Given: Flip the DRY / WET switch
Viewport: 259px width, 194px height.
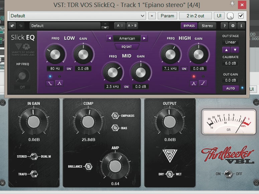Looking at the screenshot, I should click(170, 174).
